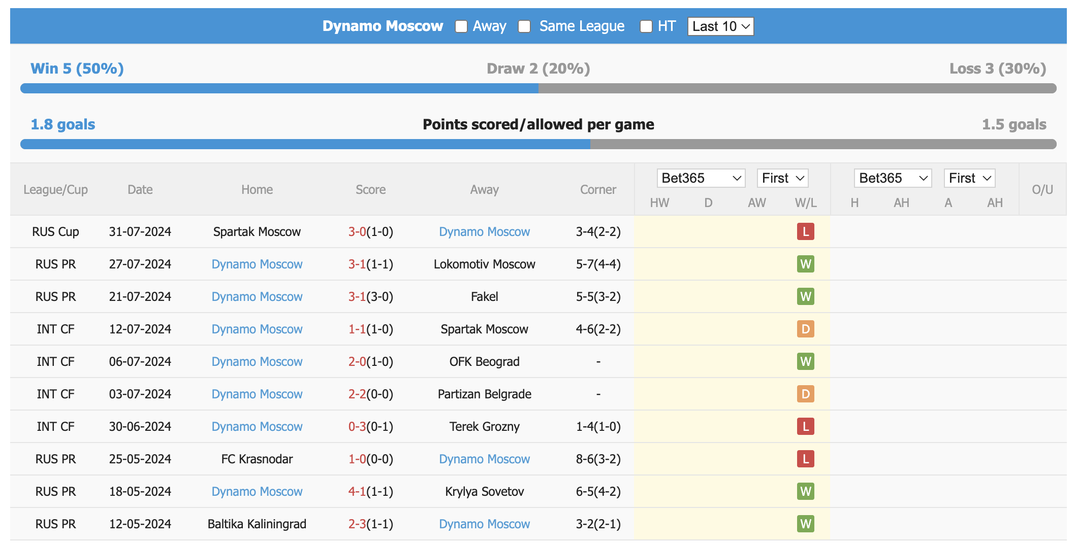Open Dynamo Moscow link in 12-05-2024 row
Screen dimensions: 1077x543
pos(485,524)
